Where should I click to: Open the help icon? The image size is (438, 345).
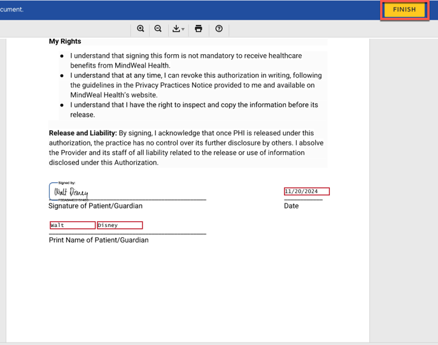click(219, 29)
